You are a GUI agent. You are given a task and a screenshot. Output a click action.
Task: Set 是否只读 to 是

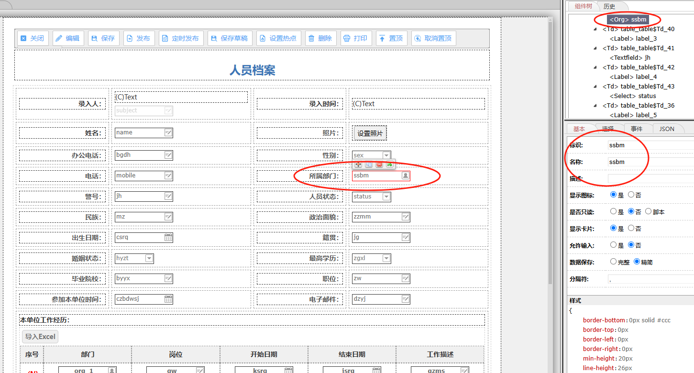tap(613, 211)
